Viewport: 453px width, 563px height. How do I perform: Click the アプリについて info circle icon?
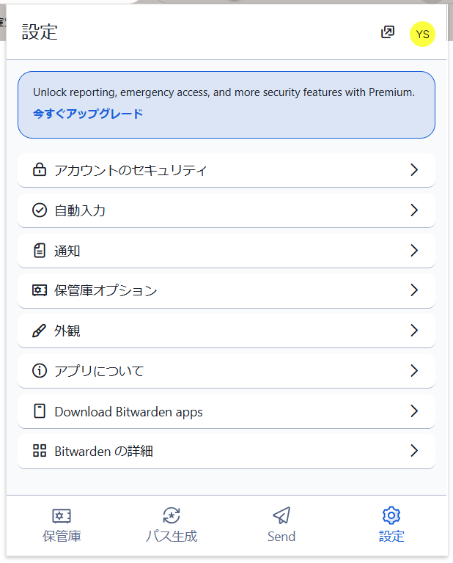tap(40, 371)
